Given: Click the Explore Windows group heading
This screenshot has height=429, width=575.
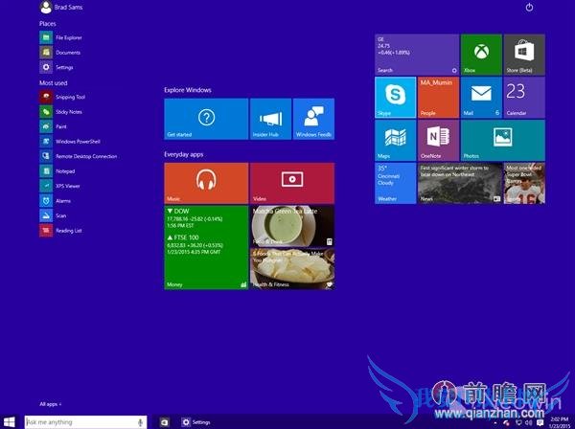Looking at the screenshot, I should pos(188,90).
